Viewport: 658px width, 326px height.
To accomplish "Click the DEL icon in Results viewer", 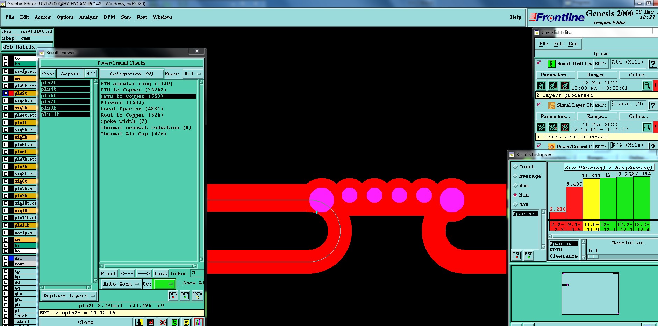I will pyautogui.click(x=173, y=296).
